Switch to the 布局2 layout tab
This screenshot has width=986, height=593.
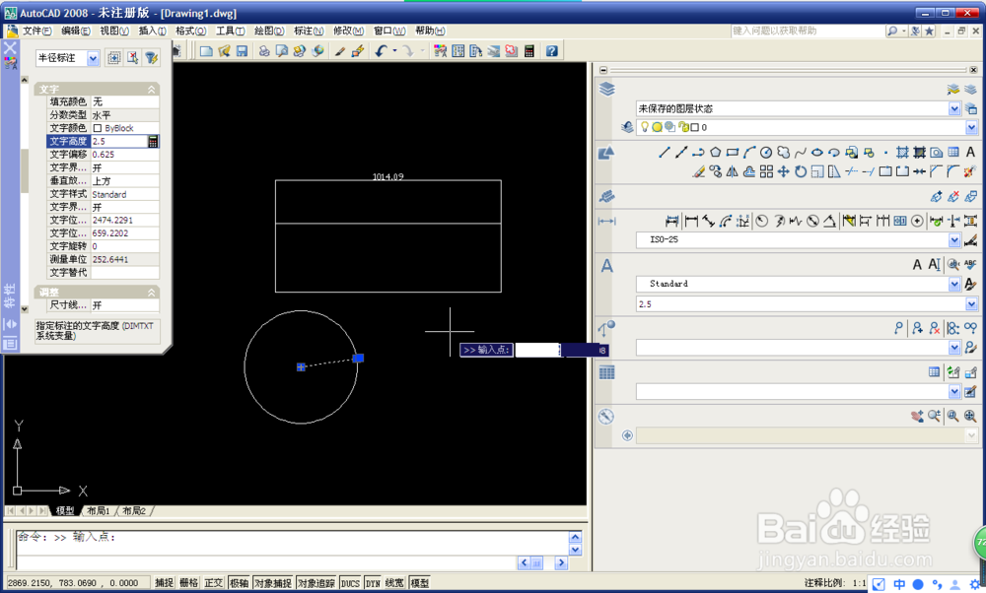pos(134,511)
